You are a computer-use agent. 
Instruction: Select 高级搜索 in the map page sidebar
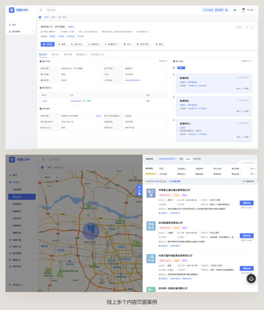pyautogui.click(x=17, y=204)
